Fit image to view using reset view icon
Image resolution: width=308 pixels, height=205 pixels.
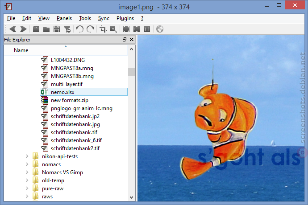(x=137, y=29)
